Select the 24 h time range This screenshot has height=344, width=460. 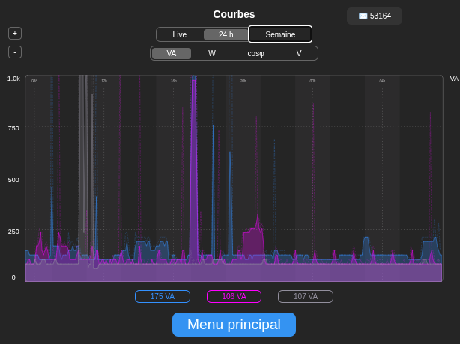pos(226,34)
